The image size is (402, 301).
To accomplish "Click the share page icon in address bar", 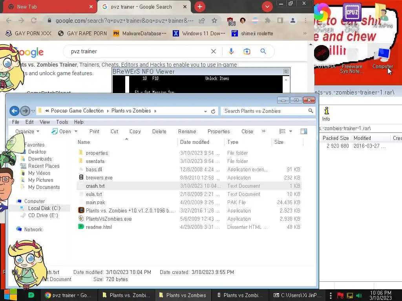I will click(x=202, y=20).
